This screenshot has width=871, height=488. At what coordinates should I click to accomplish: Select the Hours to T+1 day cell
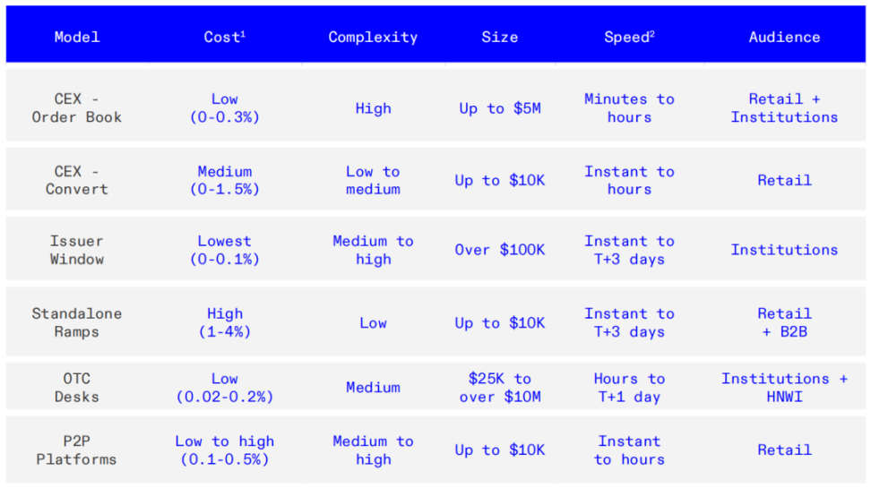pos(628,388)
